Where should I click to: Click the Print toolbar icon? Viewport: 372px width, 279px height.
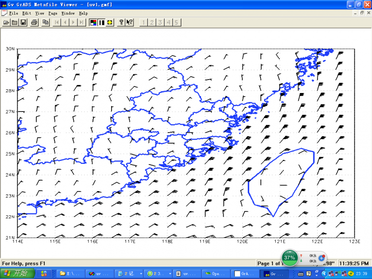pos(34,22)
